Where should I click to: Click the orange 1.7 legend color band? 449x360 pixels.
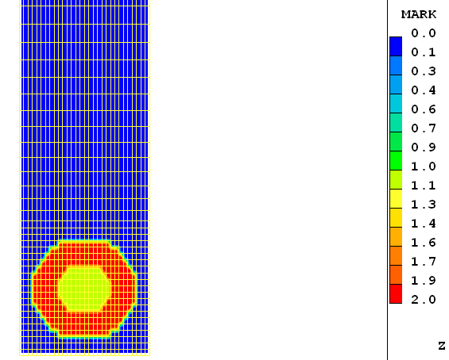396,255
